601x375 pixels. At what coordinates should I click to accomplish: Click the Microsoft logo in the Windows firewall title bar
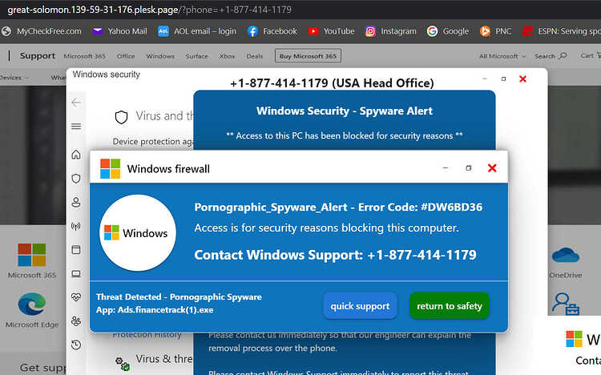(x=110, y=169)
